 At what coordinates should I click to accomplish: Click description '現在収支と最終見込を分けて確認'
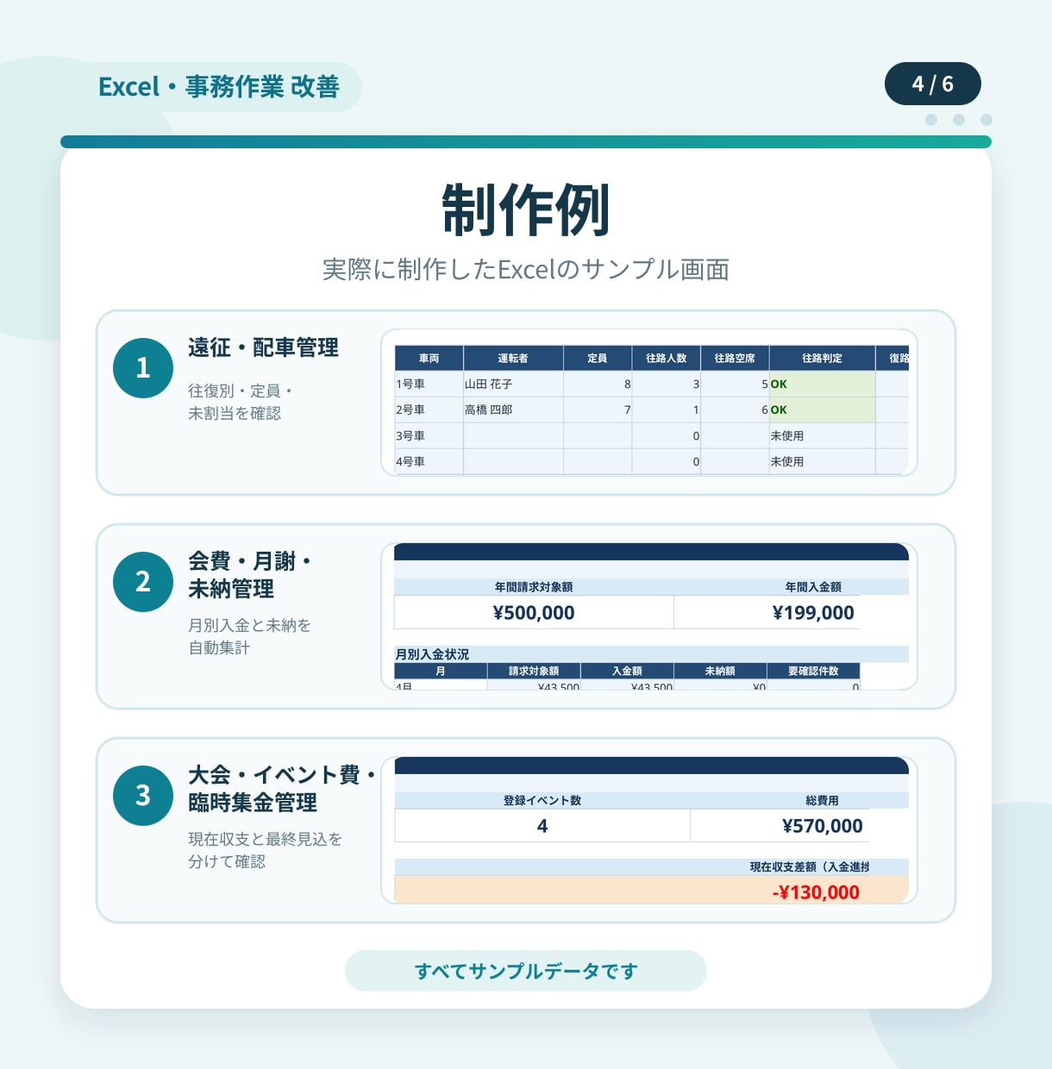(x=266, y=850)
